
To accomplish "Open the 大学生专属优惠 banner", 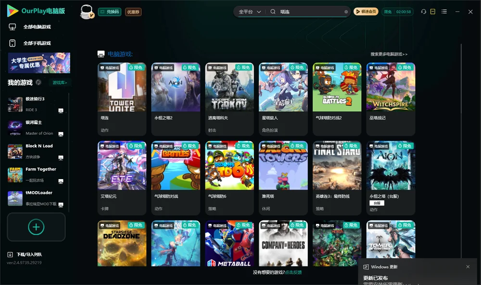I will pos(39,63).
